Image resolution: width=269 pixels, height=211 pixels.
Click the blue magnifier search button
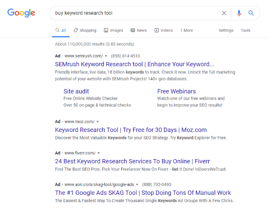(x=251, y=13)
